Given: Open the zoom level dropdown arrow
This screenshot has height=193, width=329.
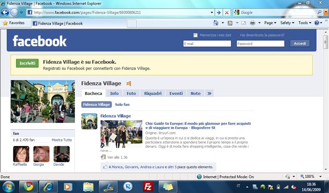Looking at the screenshot, I should pyautogui.click(x=320, y=177).
